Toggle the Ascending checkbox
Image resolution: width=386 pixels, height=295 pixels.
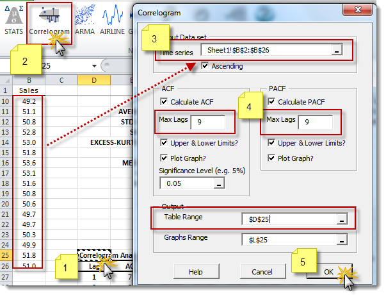[205, 65]
